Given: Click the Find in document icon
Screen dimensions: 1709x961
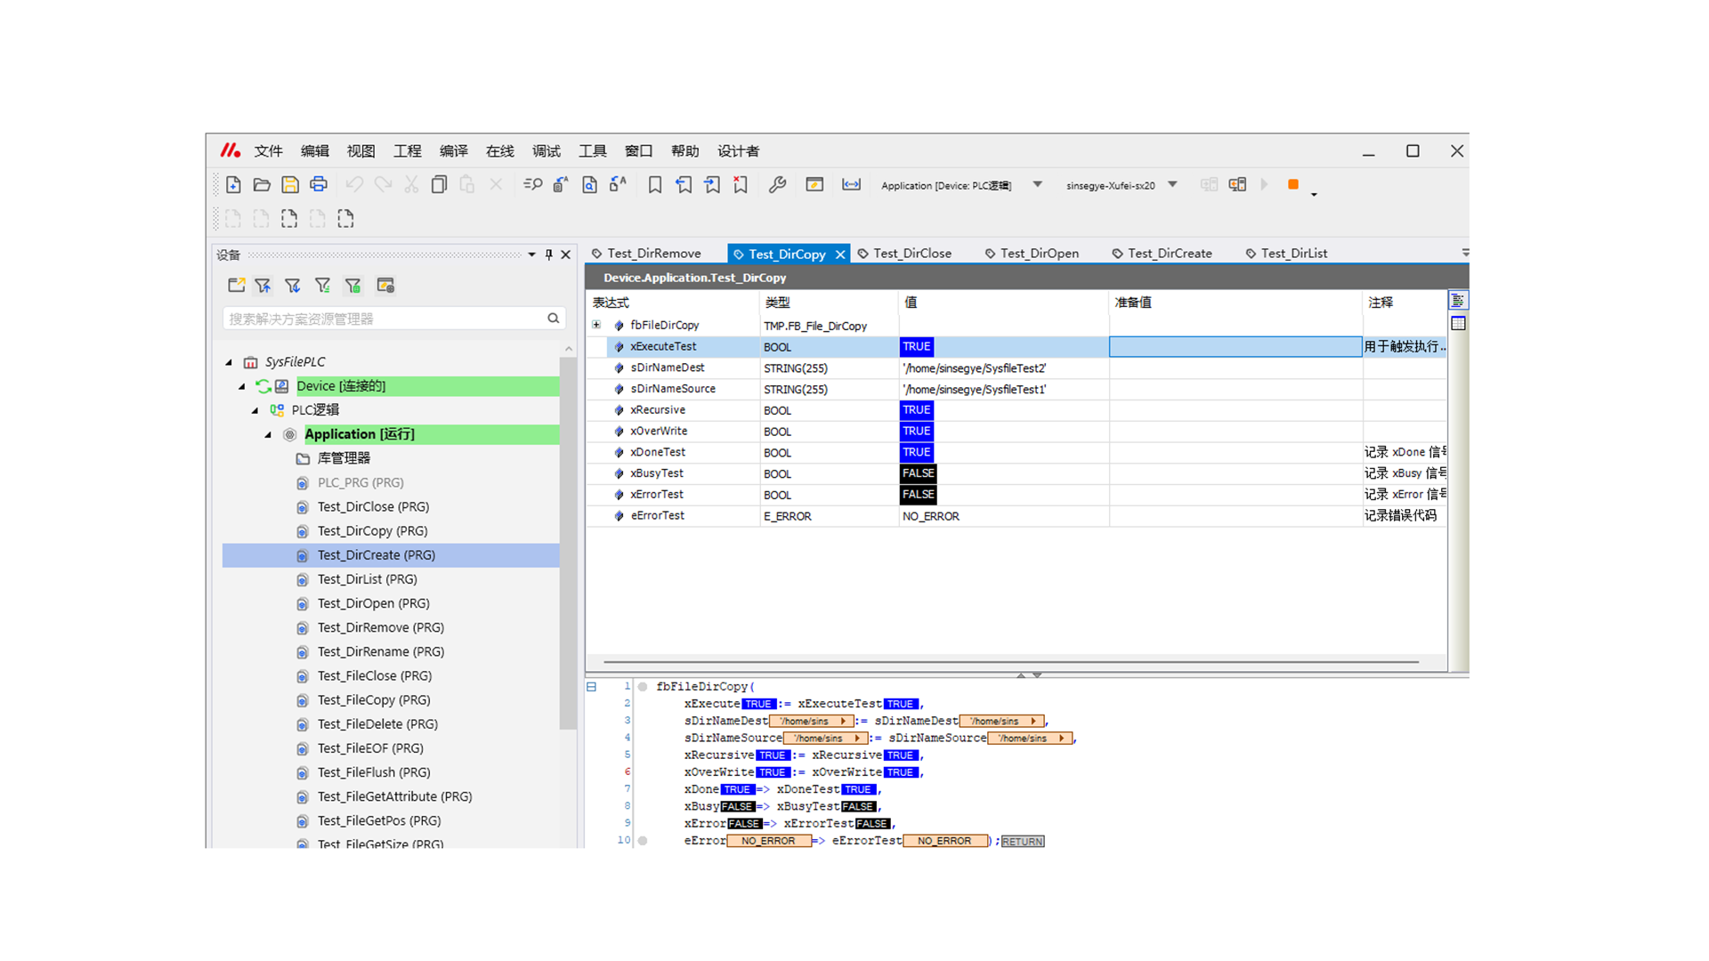Looking at the screenshot, I should tap(589, 184).
